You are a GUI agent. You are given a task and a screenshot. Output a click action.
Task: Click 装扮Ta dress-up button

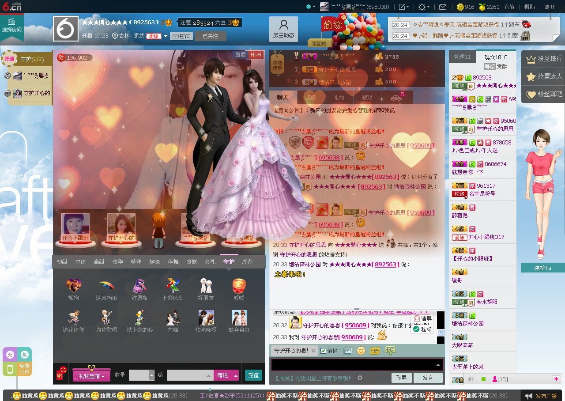click(542, 268)
